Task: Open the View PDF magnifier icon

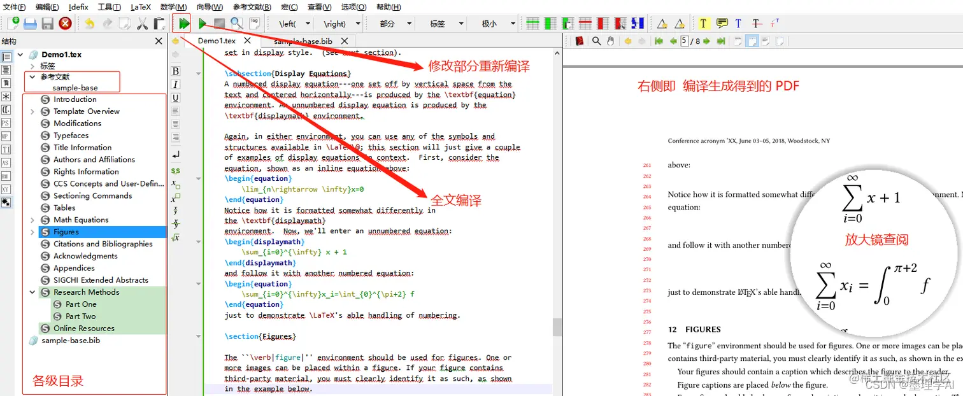Action: tap(236, 24)
